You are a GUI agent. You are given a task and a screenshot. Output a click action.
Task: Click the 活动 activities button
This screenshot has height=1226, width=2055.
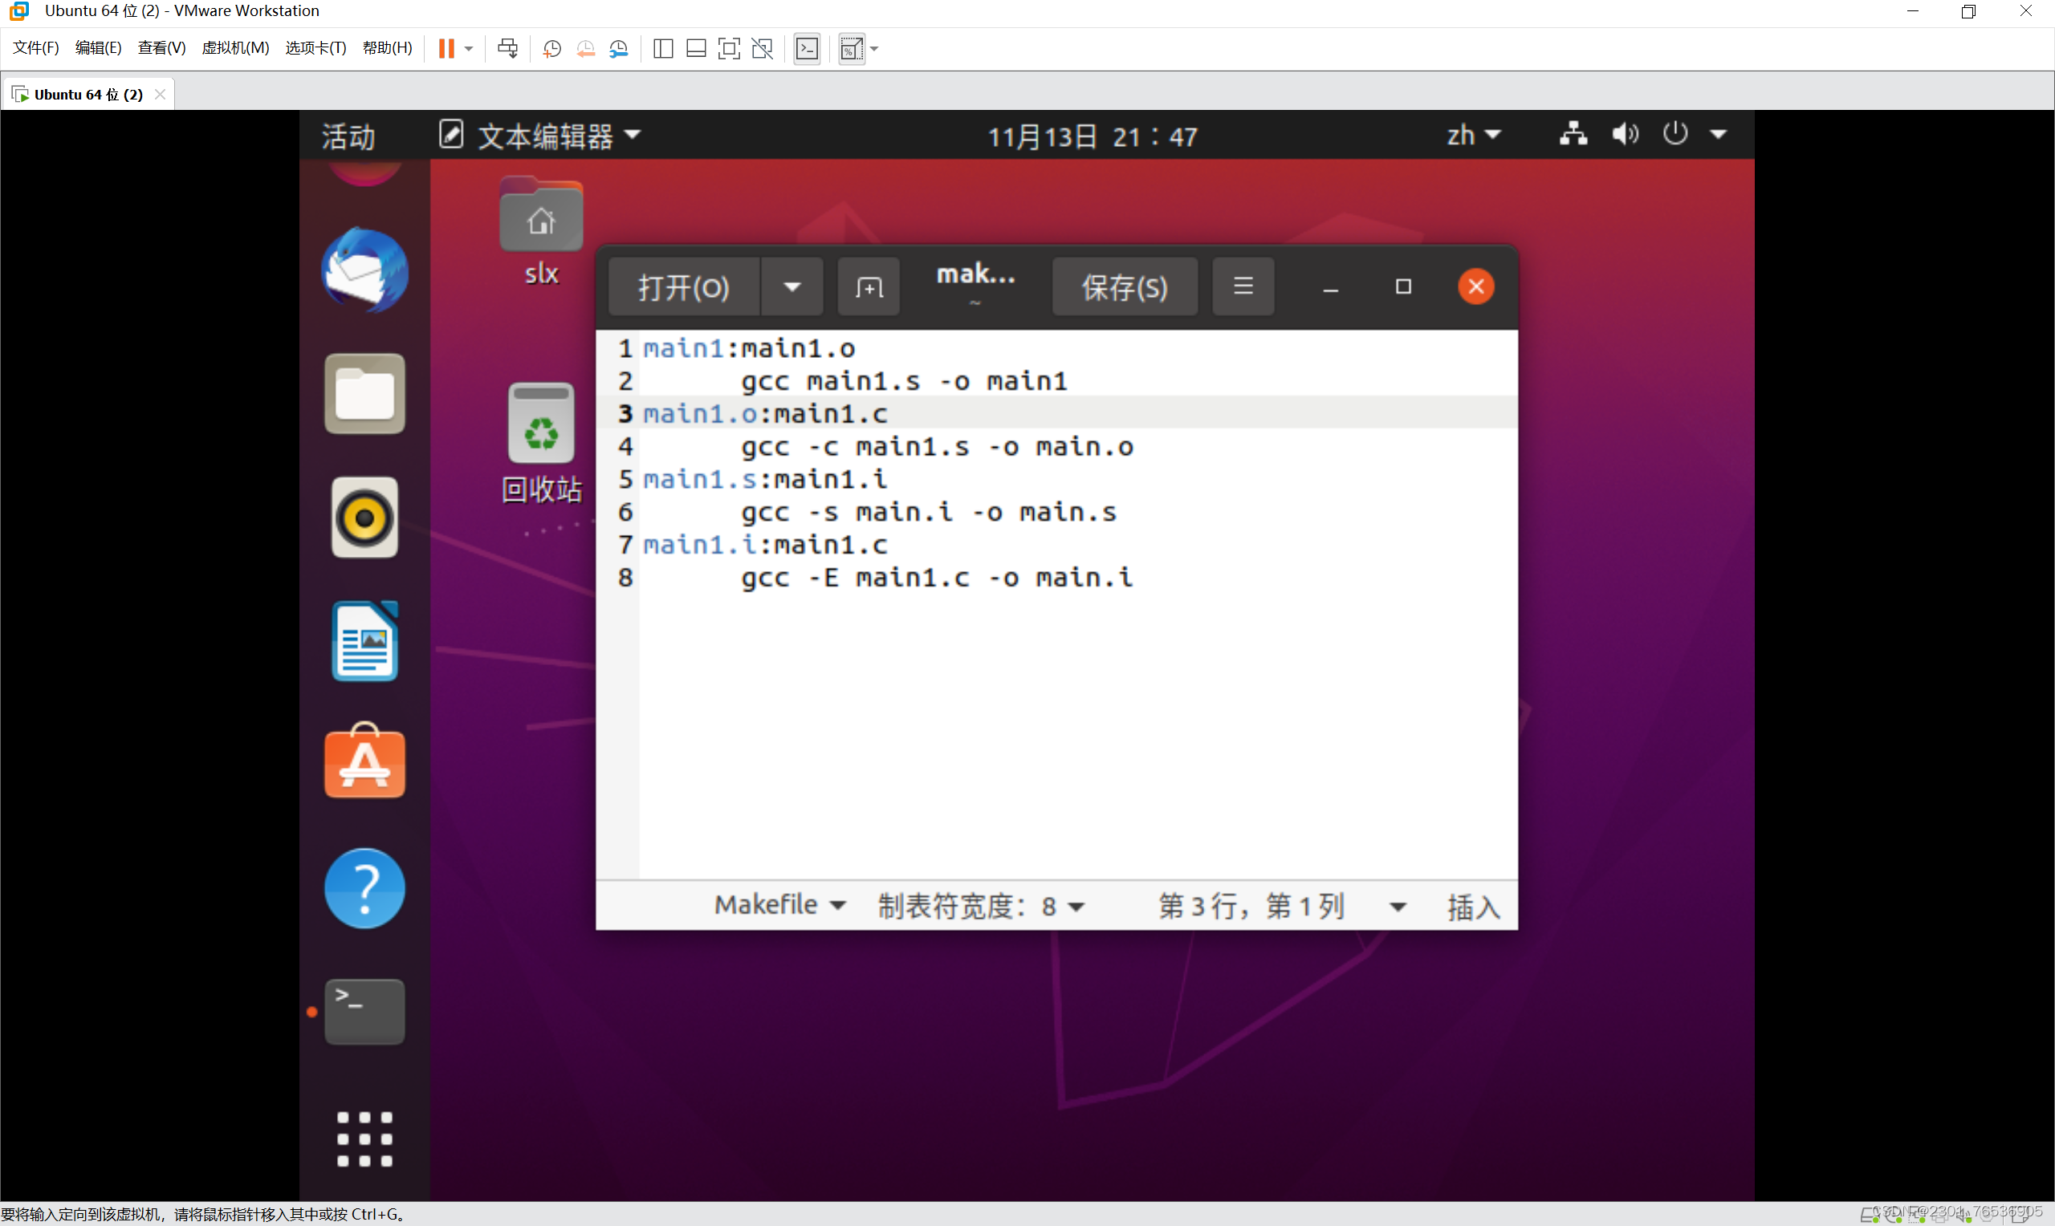click(x=348, y=136)
